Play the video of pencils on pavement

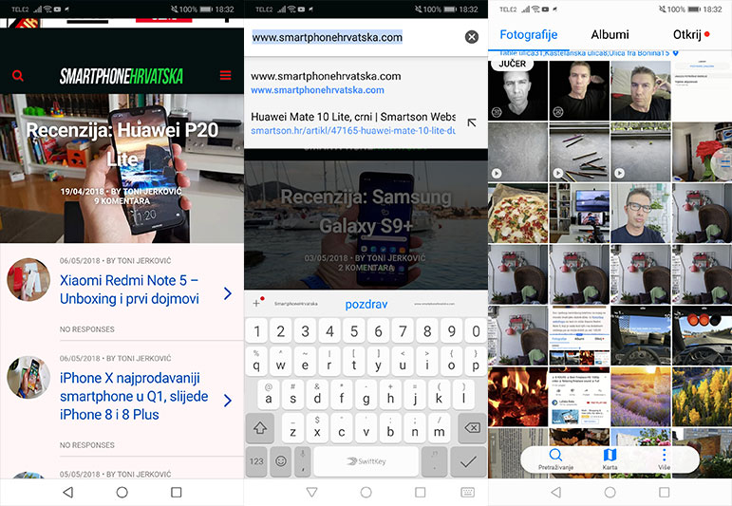tap(579, 152)
